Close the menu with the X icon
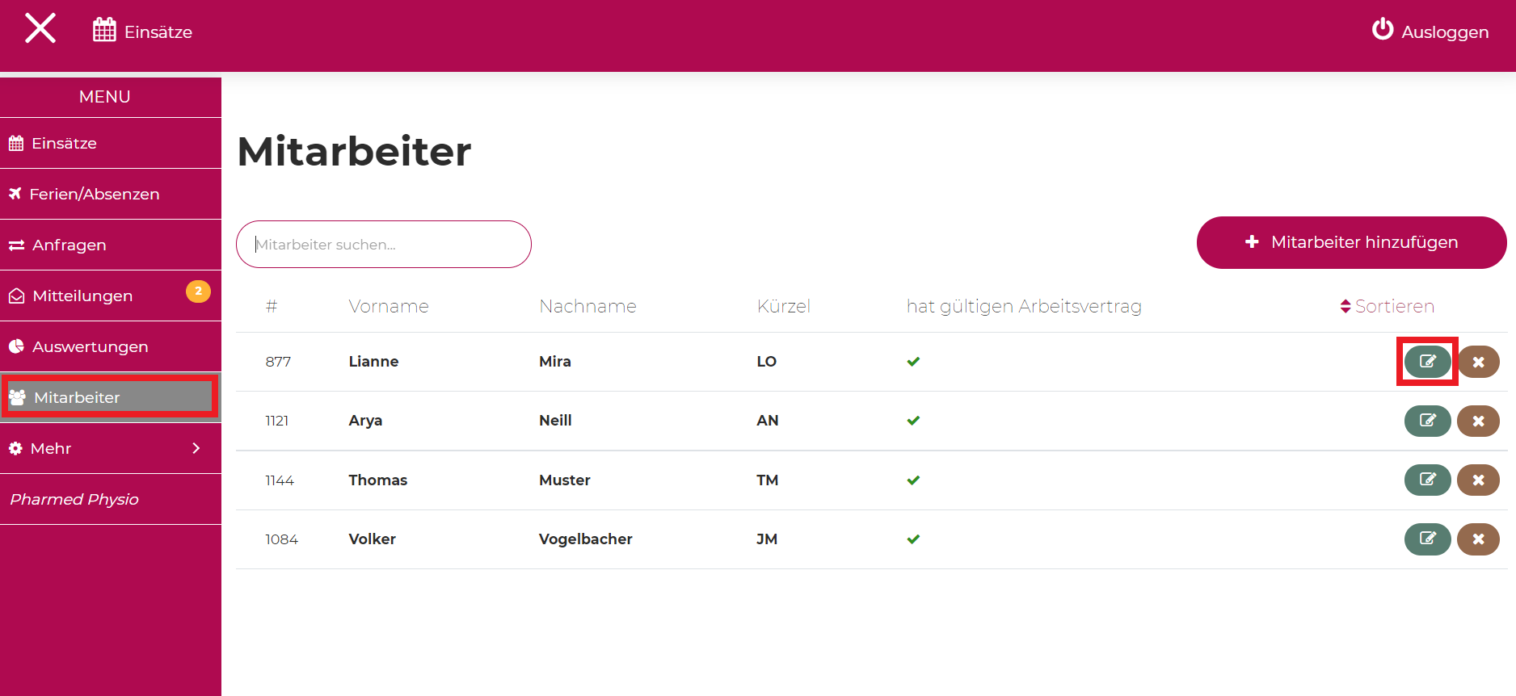Screen dimensions: 1516x696 pos(40,29)
